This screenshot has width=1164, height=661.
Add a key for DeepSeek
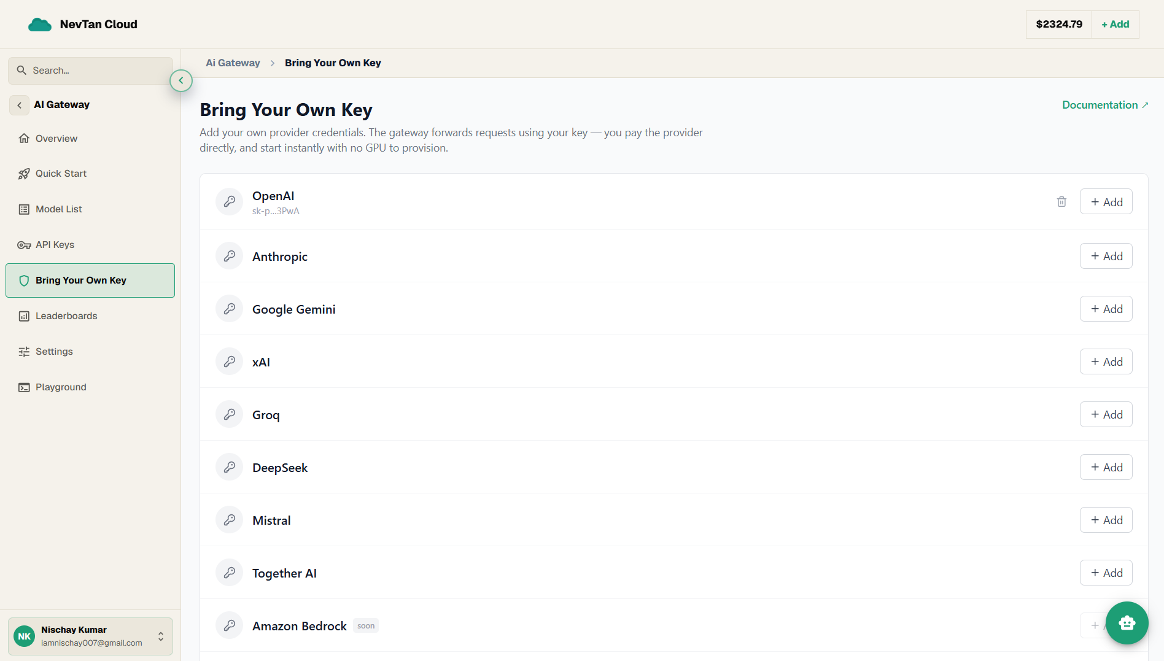(1106, 467)
